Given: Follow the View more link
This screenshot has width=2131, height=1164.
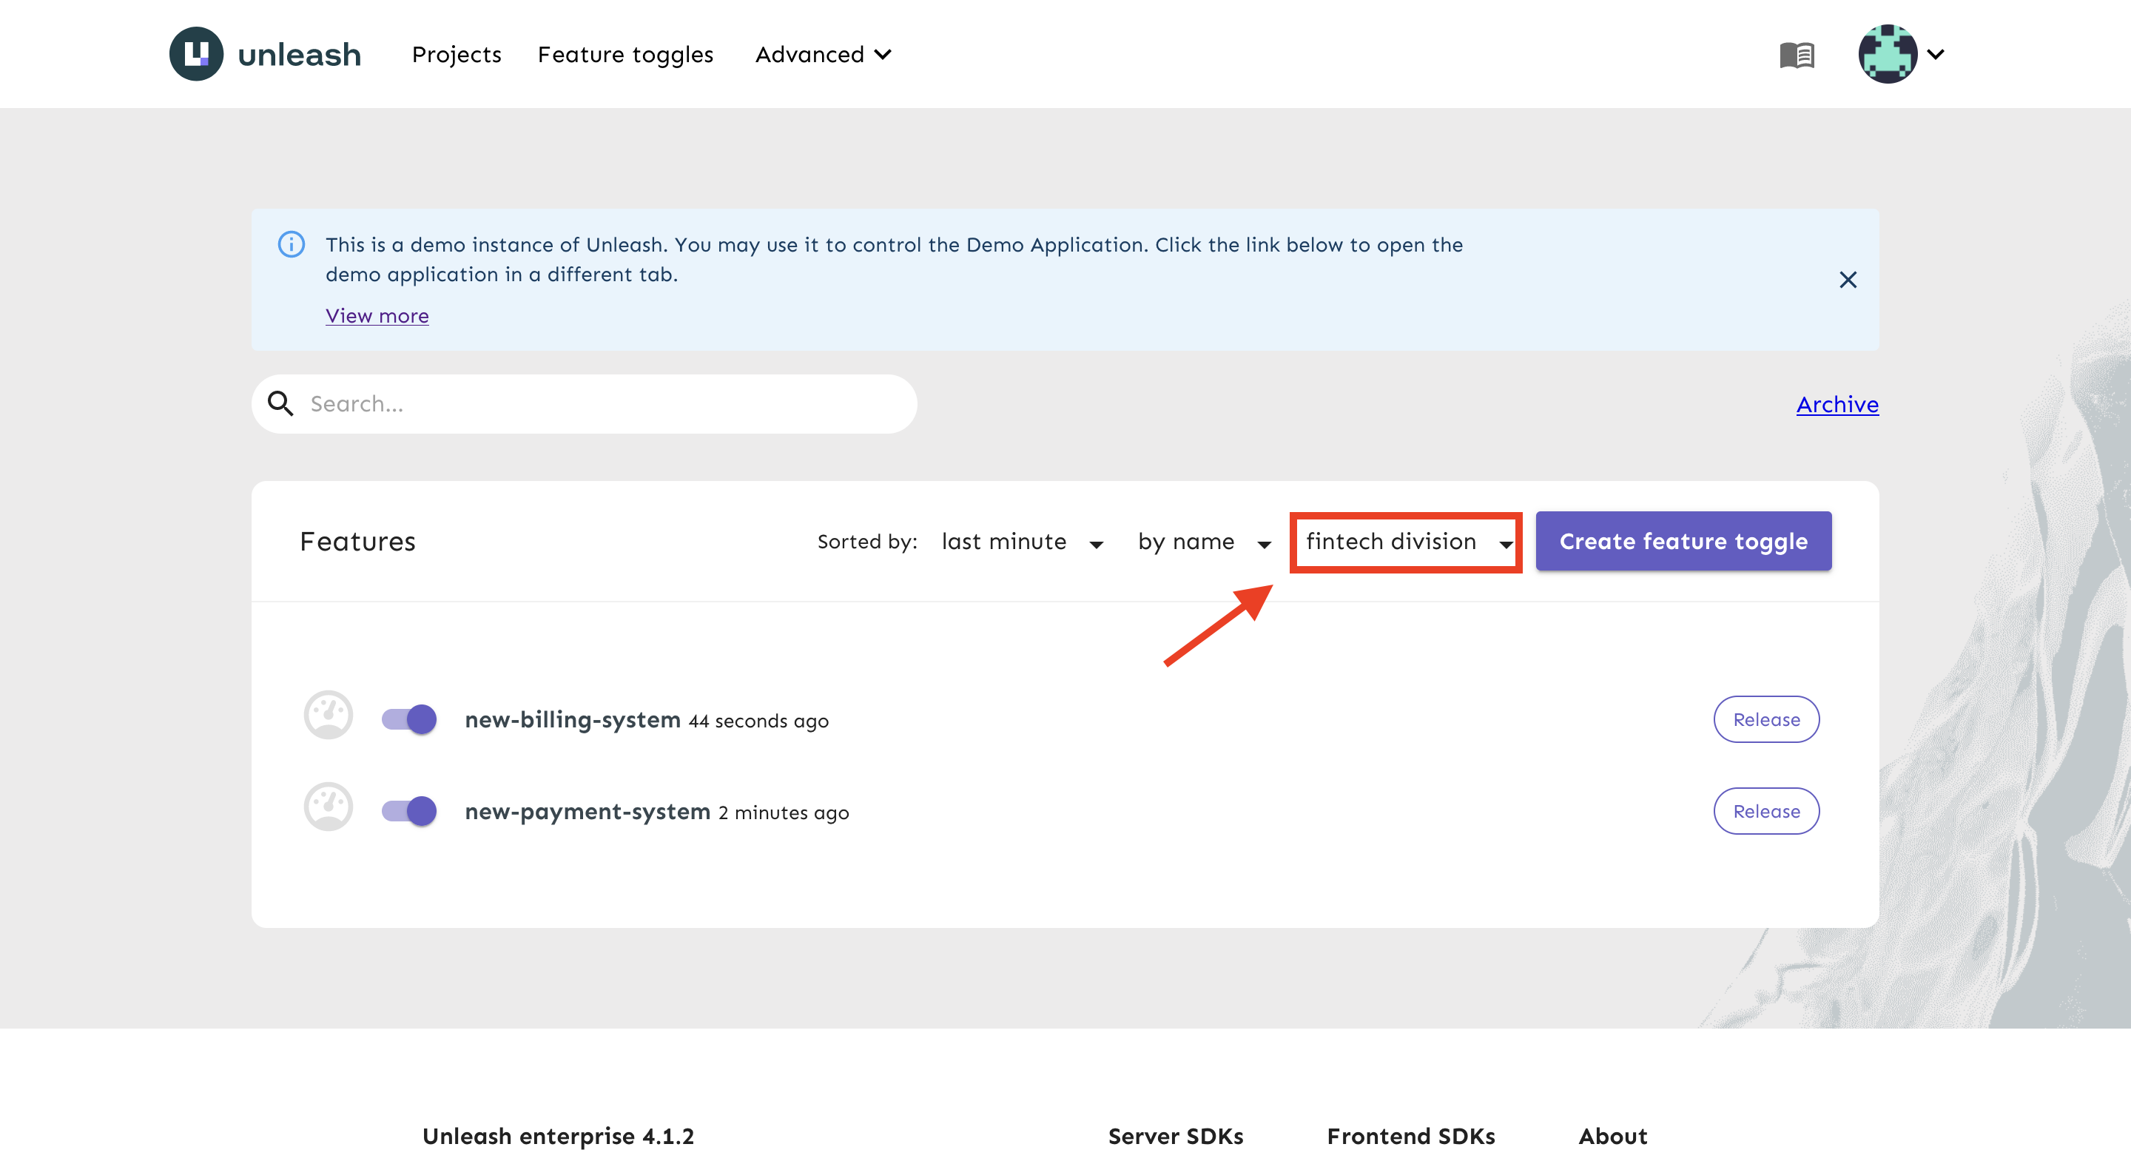Looking at the screenshot, I should [x=377, y=316].
